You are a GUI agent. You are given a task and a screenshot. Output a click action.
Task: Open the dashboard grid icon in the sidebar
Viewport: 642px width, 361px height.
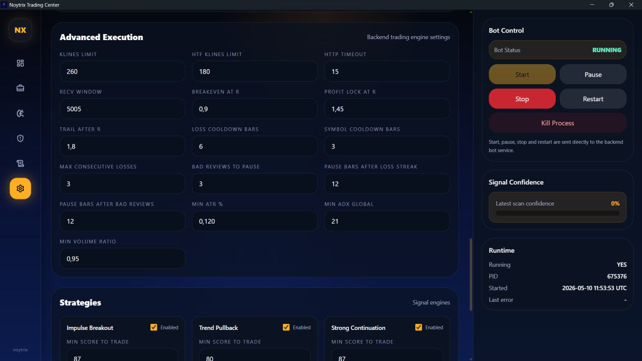click(20, 63)
